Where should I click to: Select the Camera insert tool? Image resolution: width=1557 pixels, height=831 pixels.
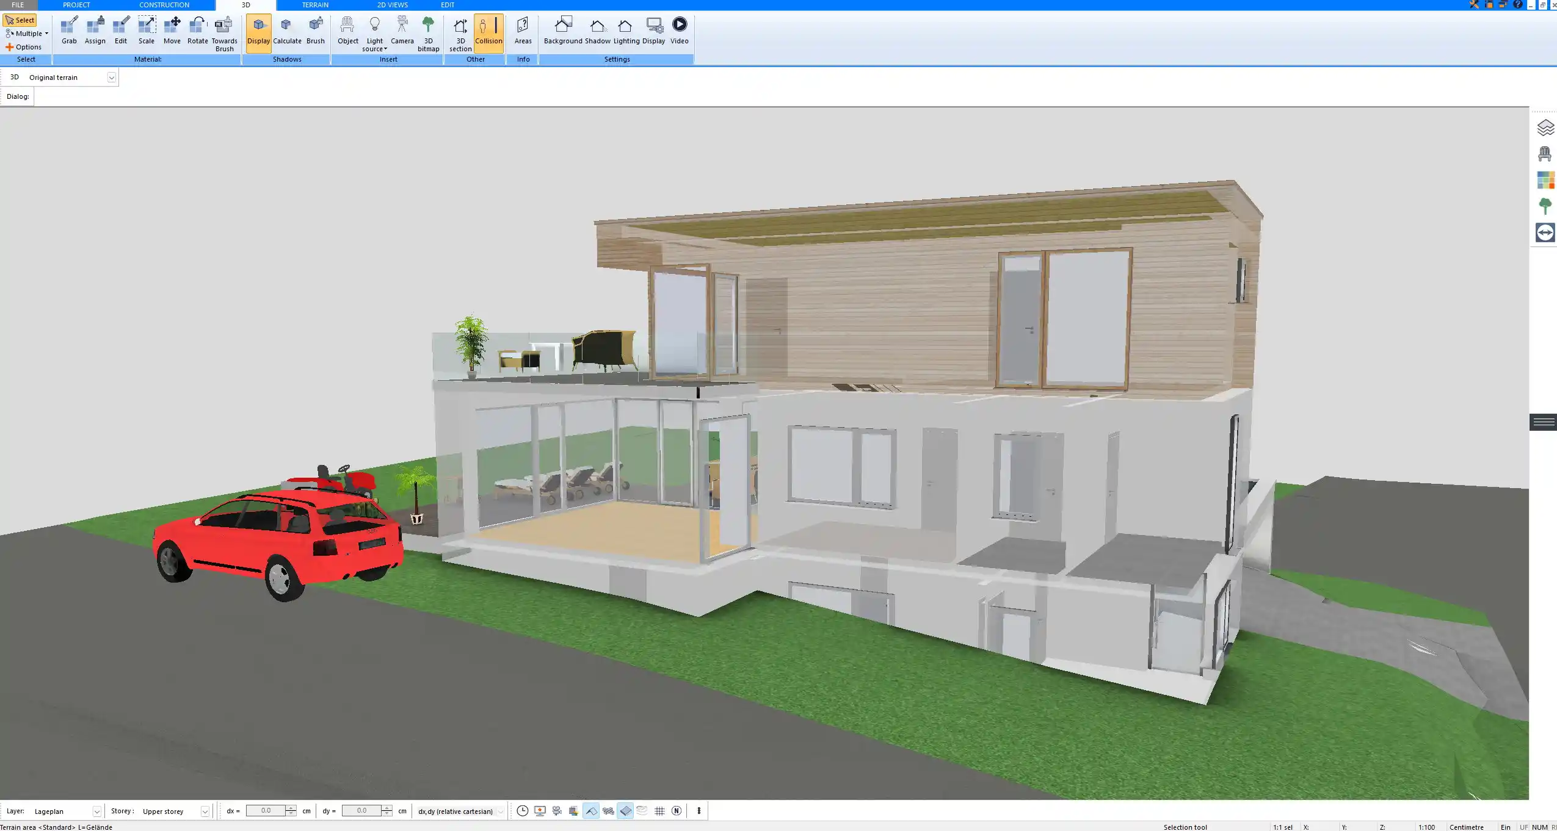click(402, 29)
